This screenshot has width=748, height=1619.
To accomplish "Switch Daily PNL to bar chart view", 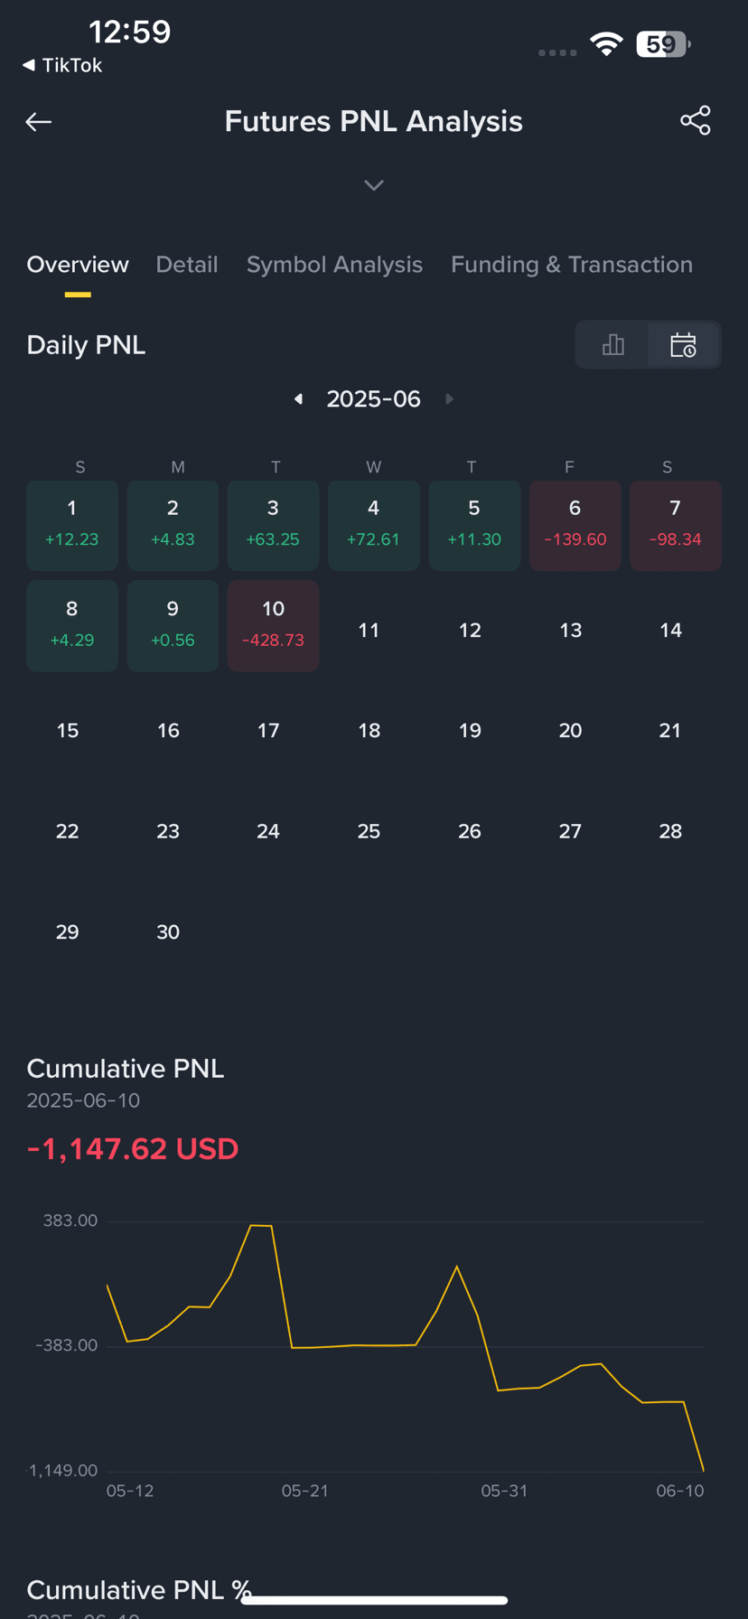I will pyautogui.click(x=612, y=345).
